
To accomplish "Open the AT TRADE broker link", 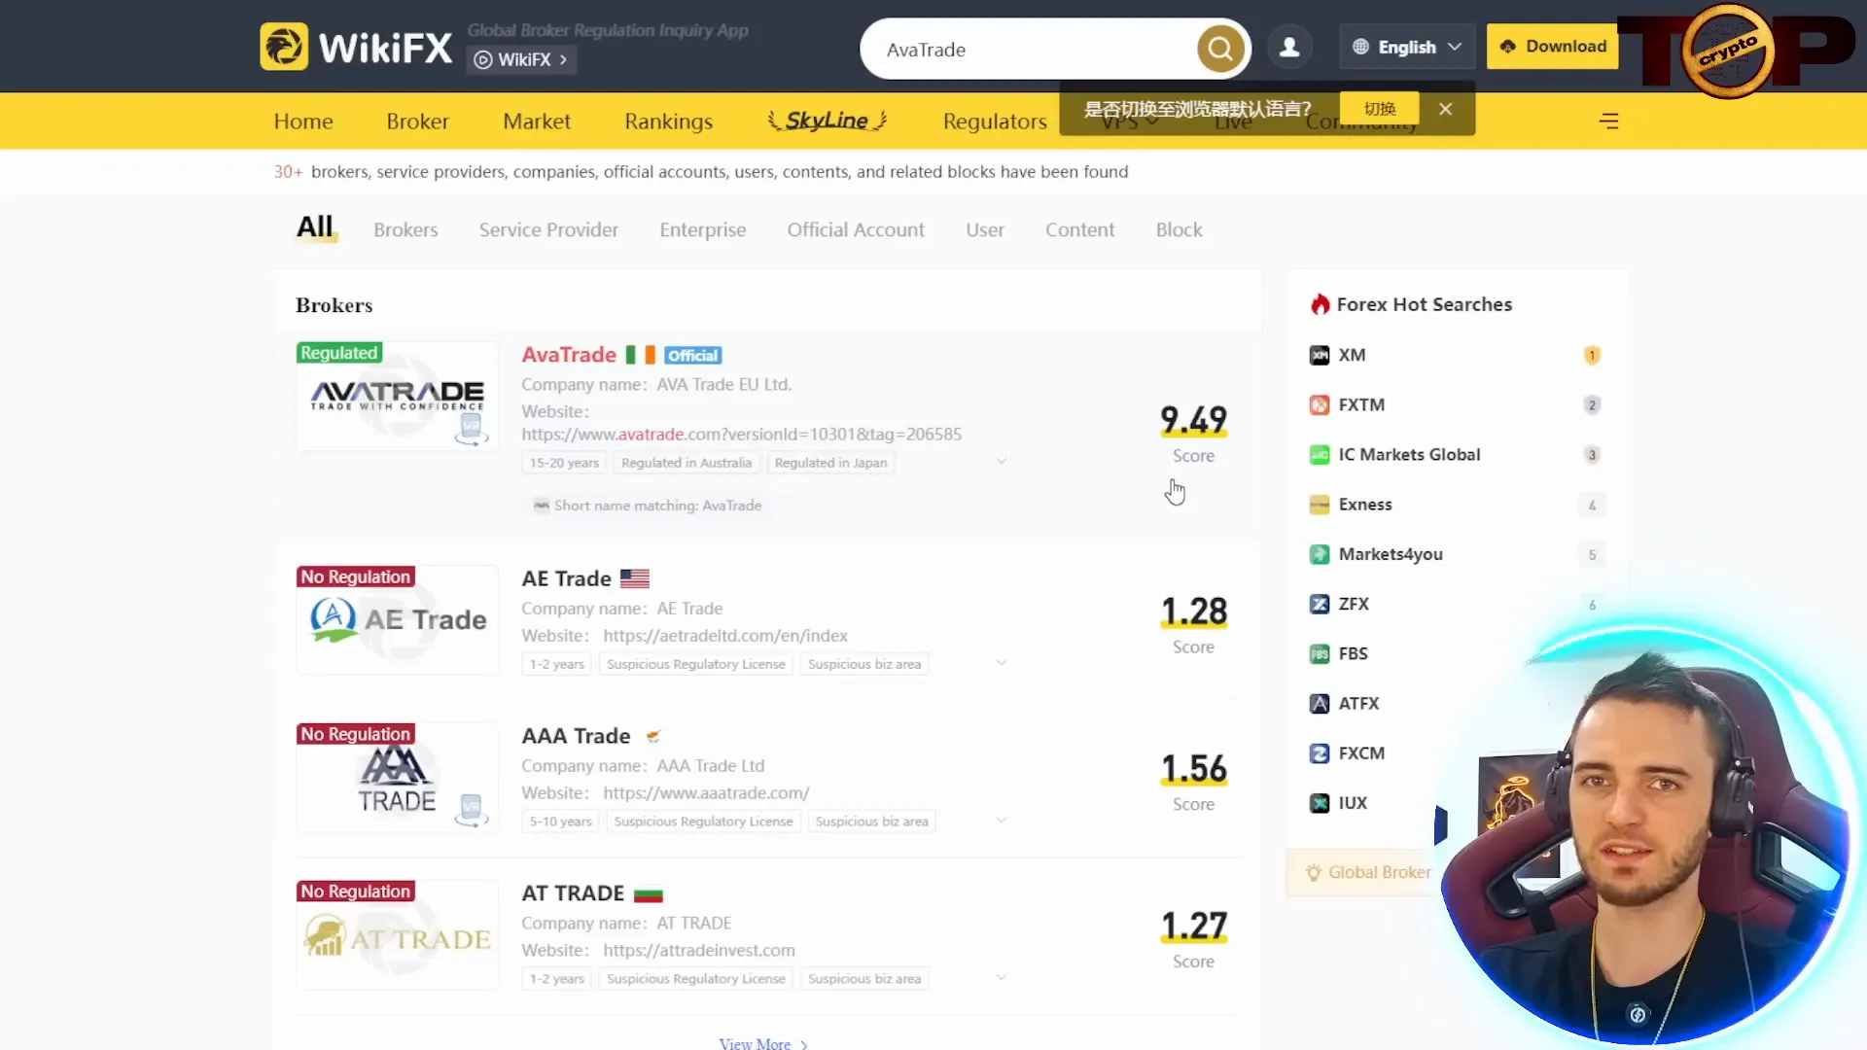I will [x=573, y=893].
